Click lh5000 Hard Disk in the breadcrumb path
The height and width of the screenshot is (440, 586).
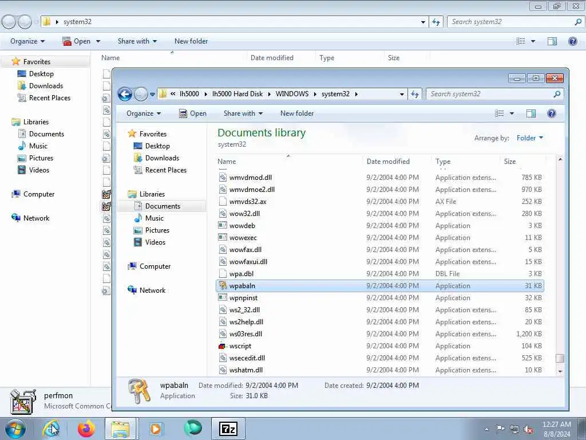[237, 94]
